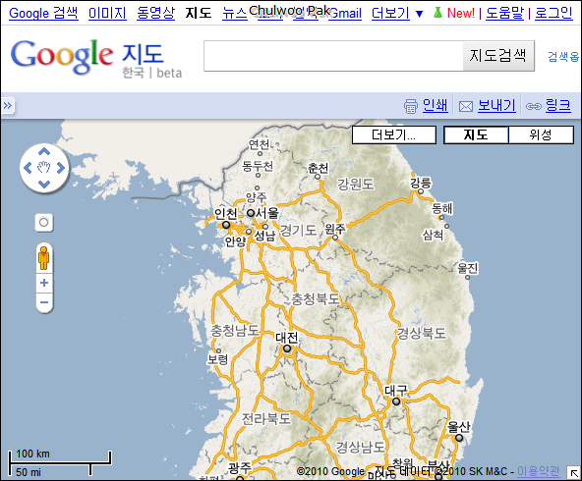Click the 성남 city label

264,236
